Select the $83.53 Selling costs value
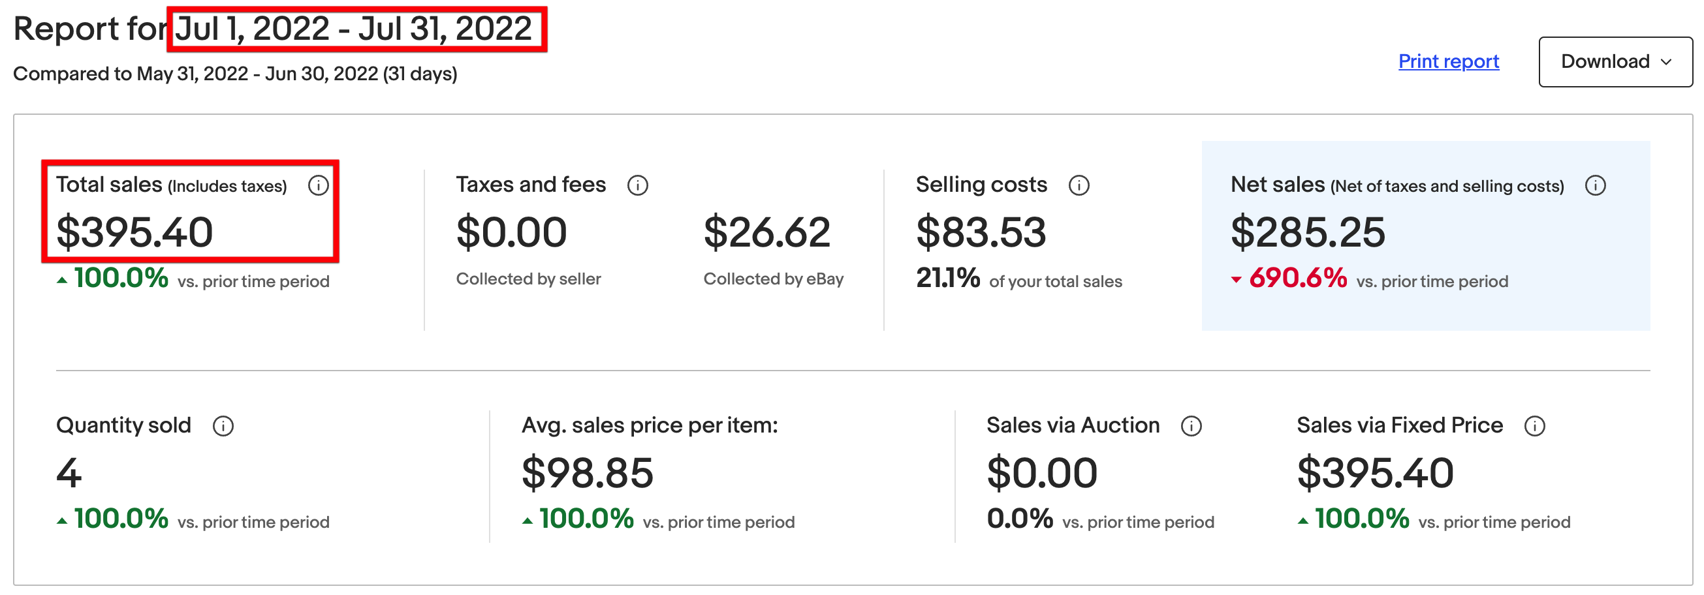Image resolution: width=1704 pixels, height=595 pixels. 981,233
